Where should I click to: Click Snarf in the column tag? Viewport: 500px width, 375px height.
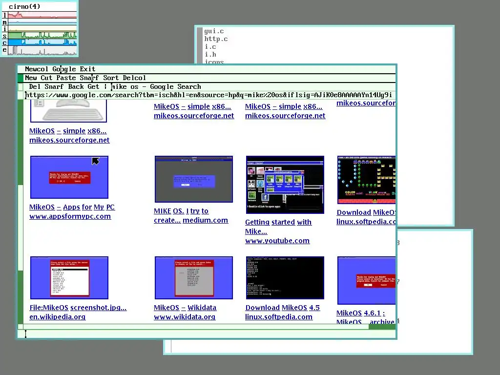coord(89,78)
